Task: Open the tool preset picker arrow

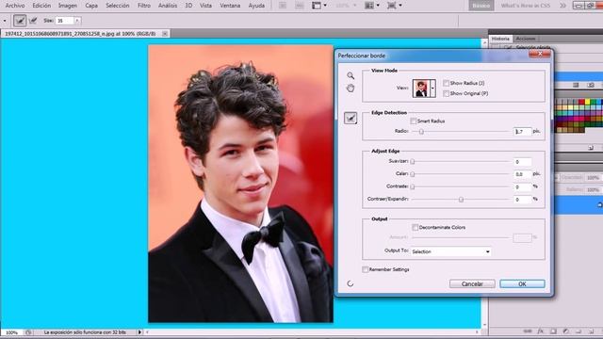Action: click(x=5, y=21)
